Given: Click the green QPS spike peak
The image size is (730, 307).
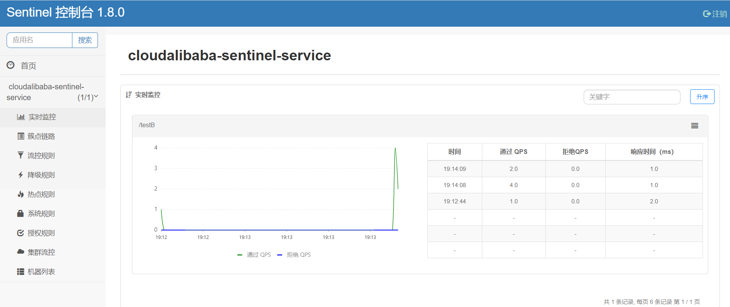Looking at the screenshot, I should click(395, 148).
